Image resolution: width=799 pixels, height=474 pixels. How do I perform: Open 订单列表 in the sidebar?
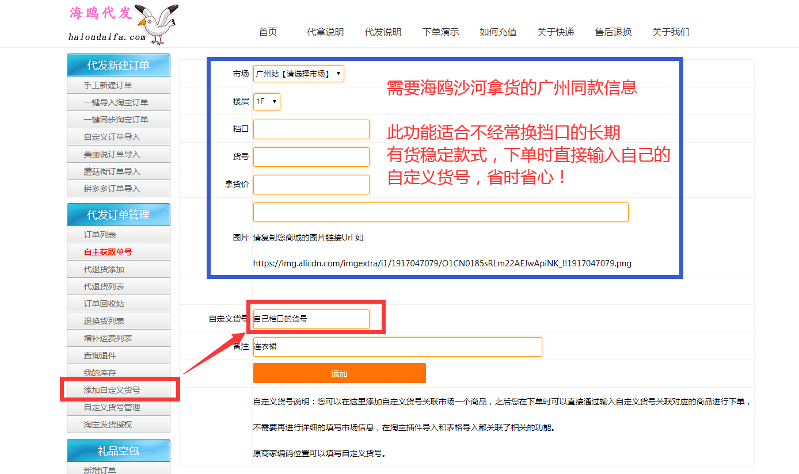coord(100,235)
